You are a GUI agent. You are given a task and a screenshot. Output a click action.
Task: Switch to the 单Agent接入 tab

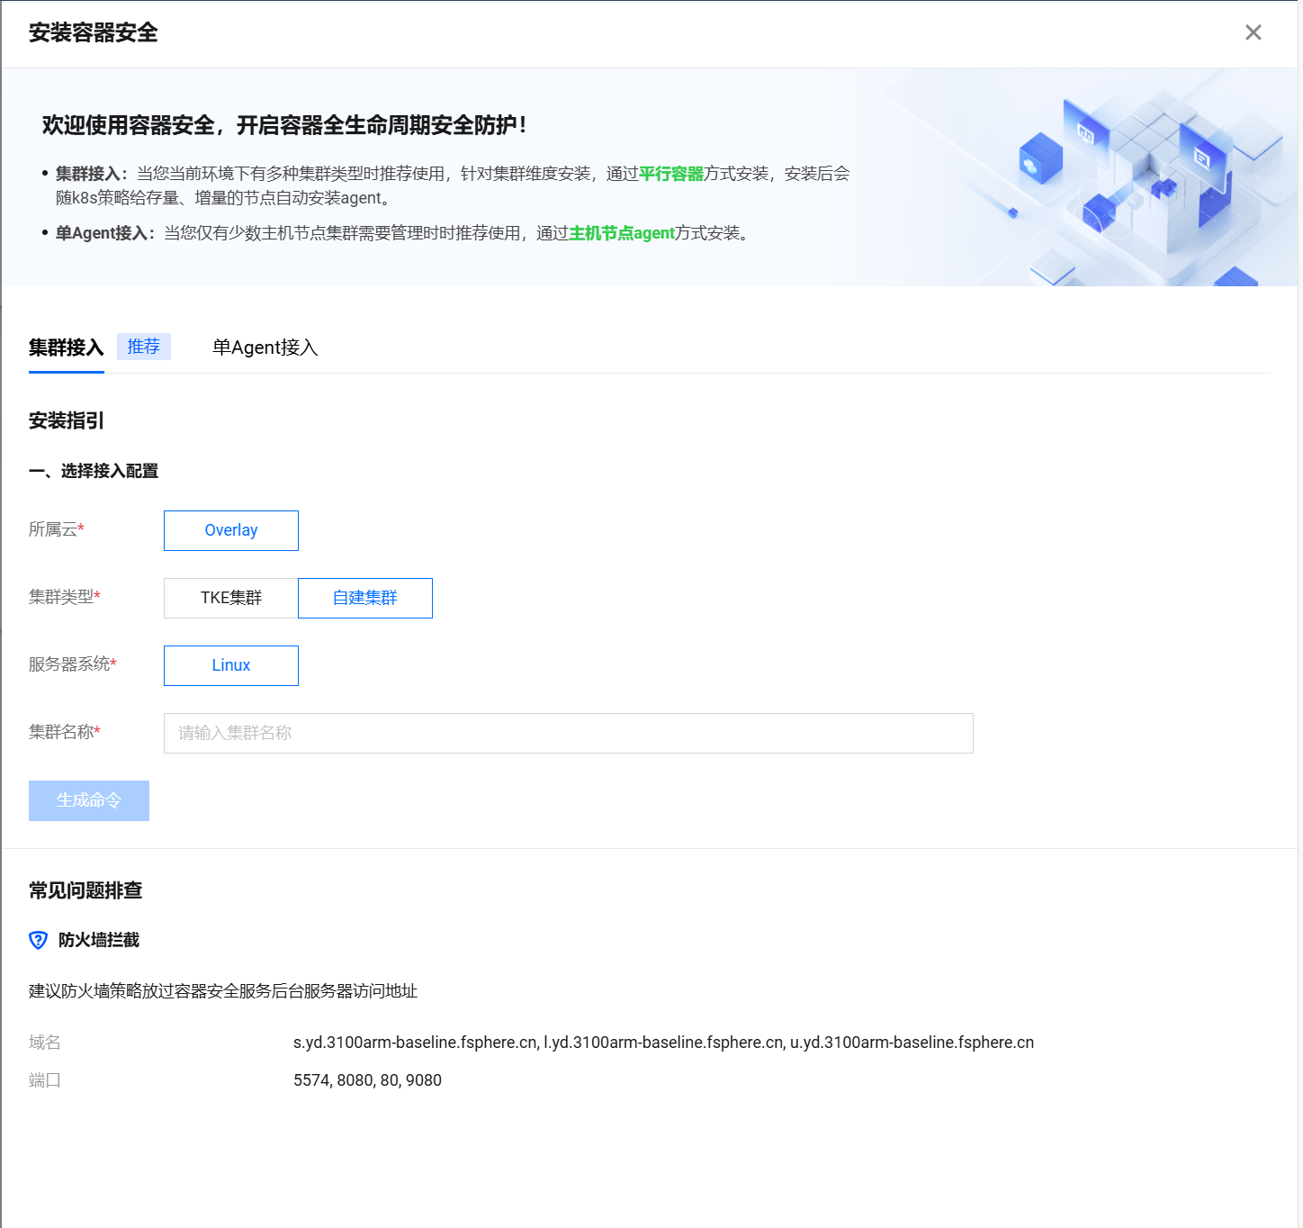(265, 348)
